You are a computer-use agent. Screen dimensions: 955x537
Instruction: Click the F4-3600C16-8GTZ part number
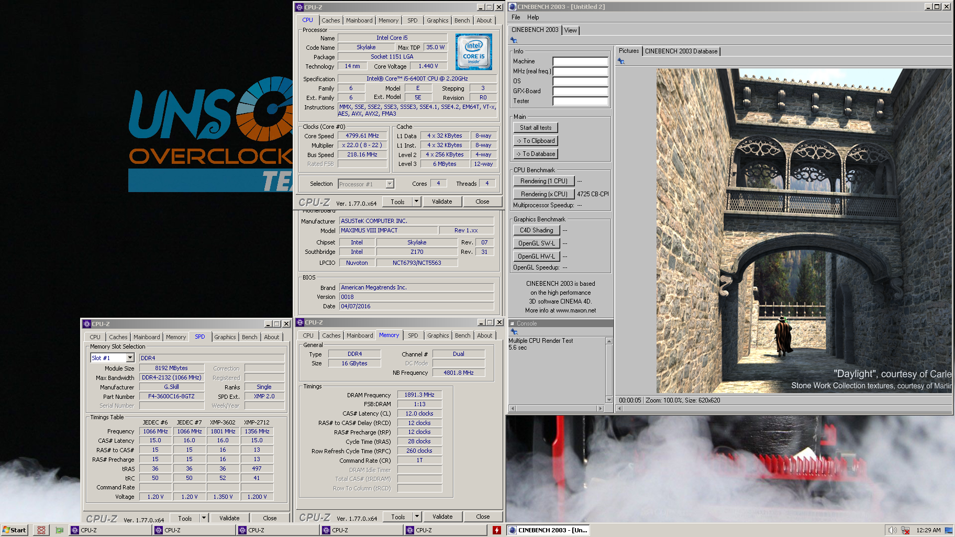tap(171, 396)
